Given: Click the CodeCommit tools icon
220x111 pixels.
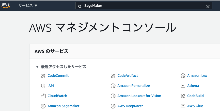Looking at the screenshot, I should 43,76.
